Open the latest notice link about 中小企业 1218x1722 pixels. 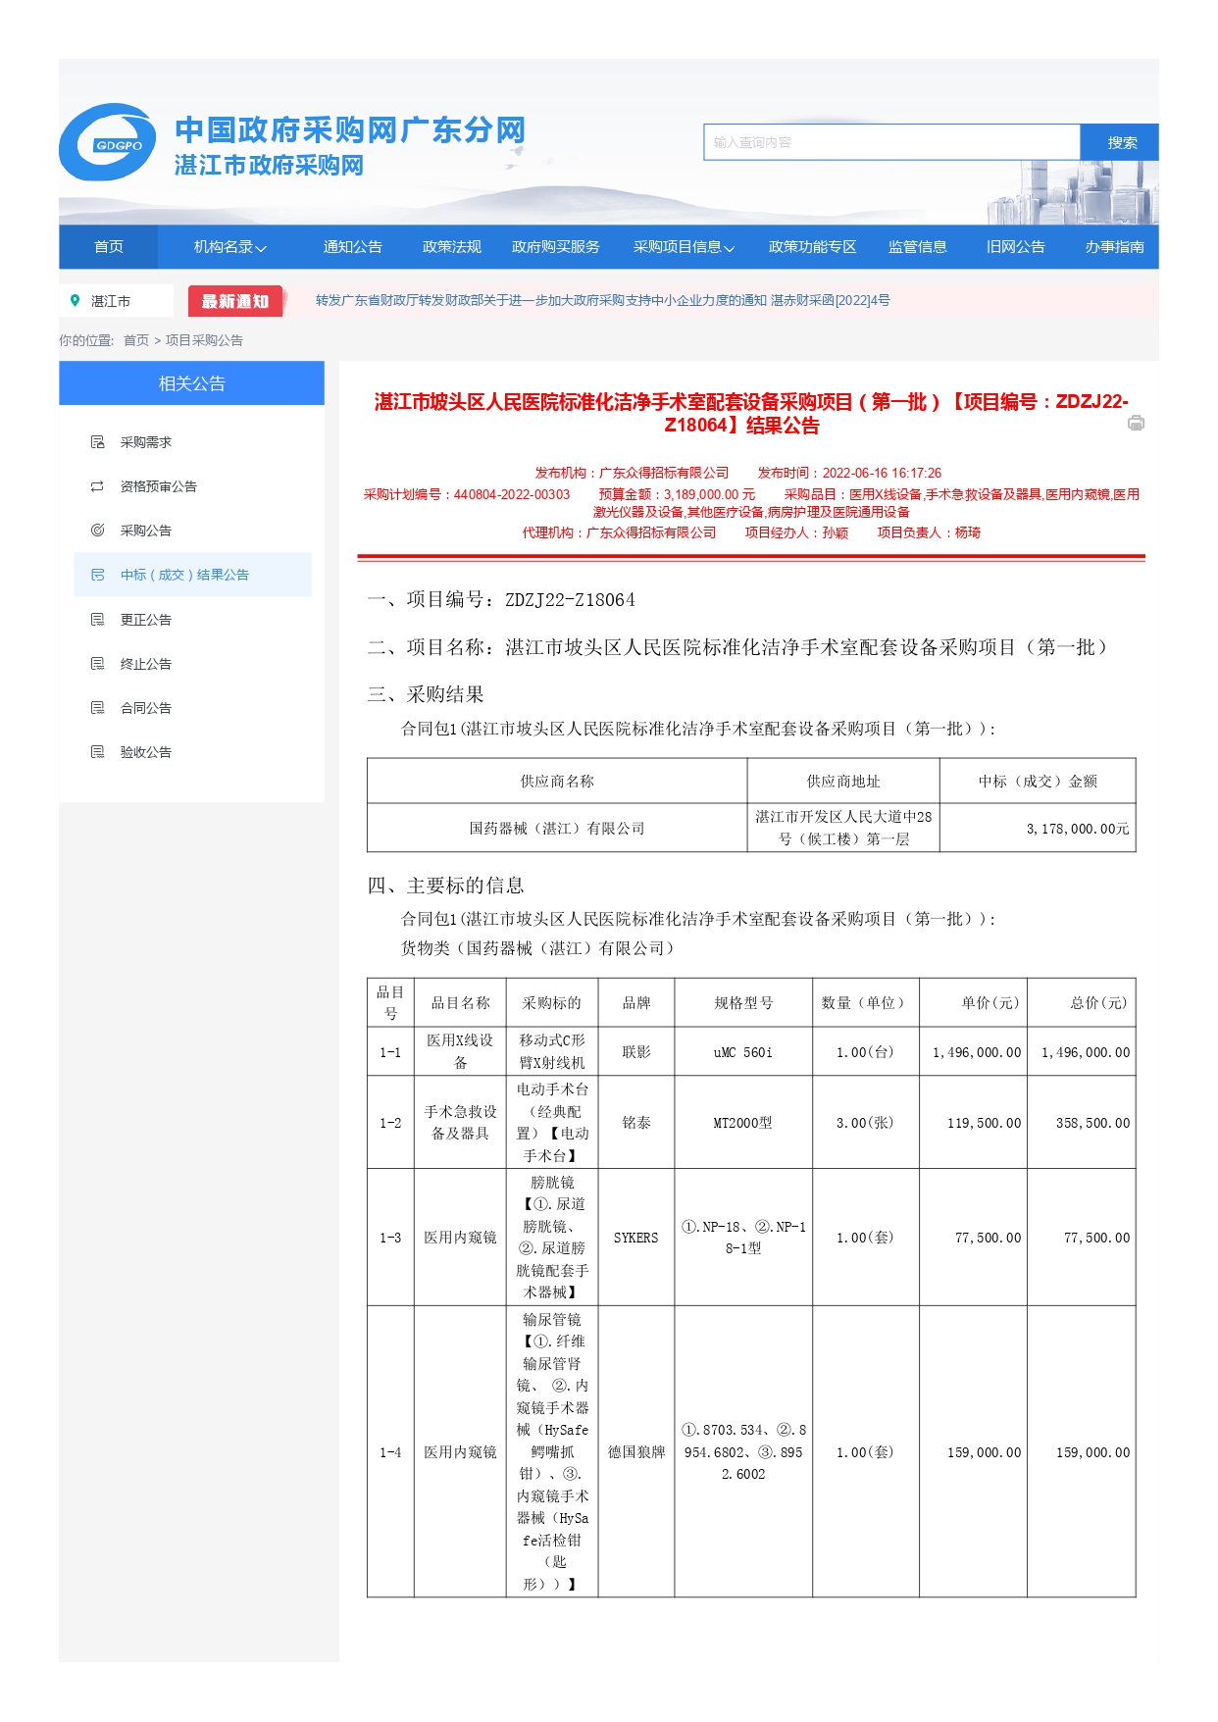coord(602,301)
